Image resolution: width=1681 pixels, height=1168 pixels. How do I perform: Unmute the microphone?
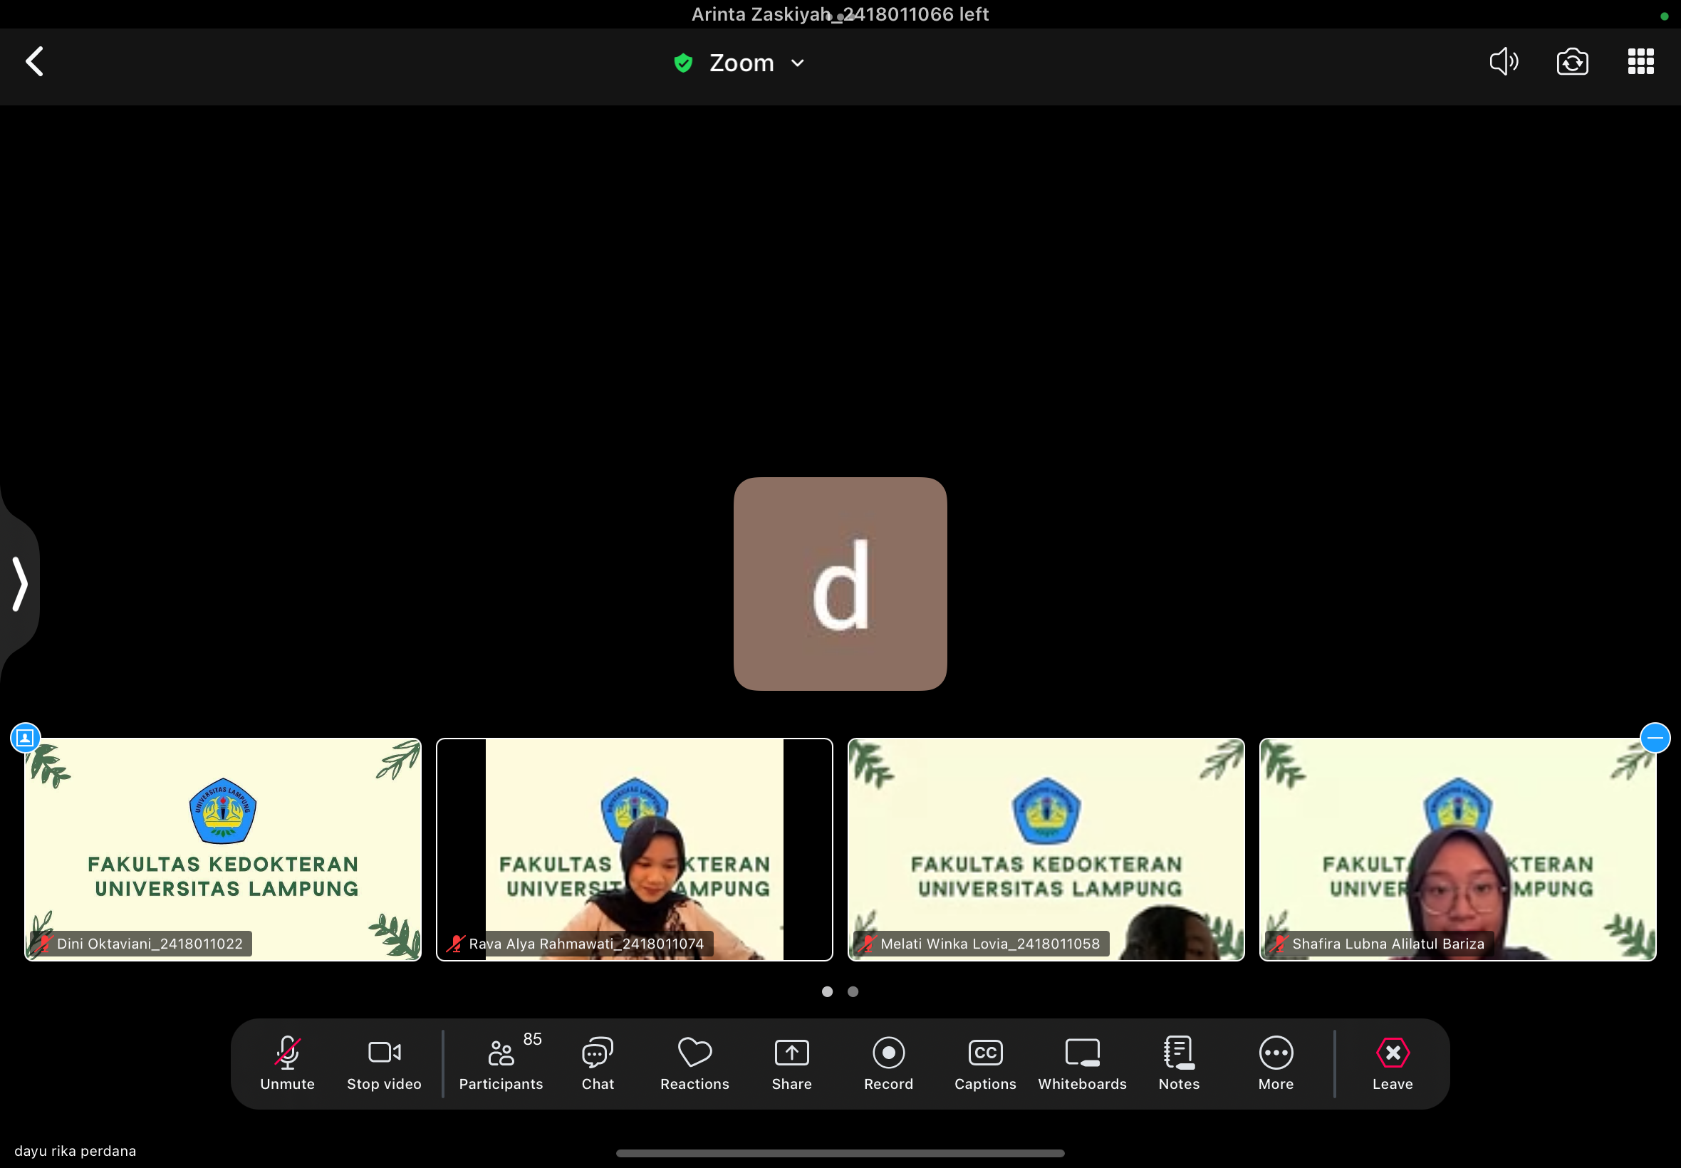point(287,1063)
